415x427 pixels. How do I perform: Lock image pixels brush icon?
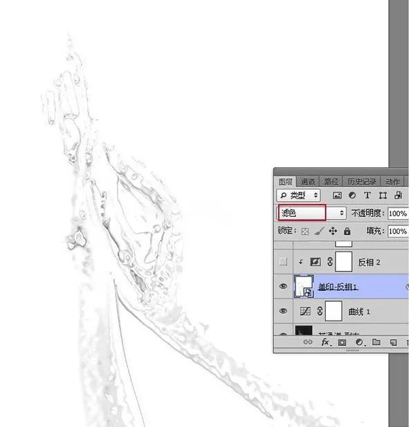pyautogui.click(x=319, y=231)
